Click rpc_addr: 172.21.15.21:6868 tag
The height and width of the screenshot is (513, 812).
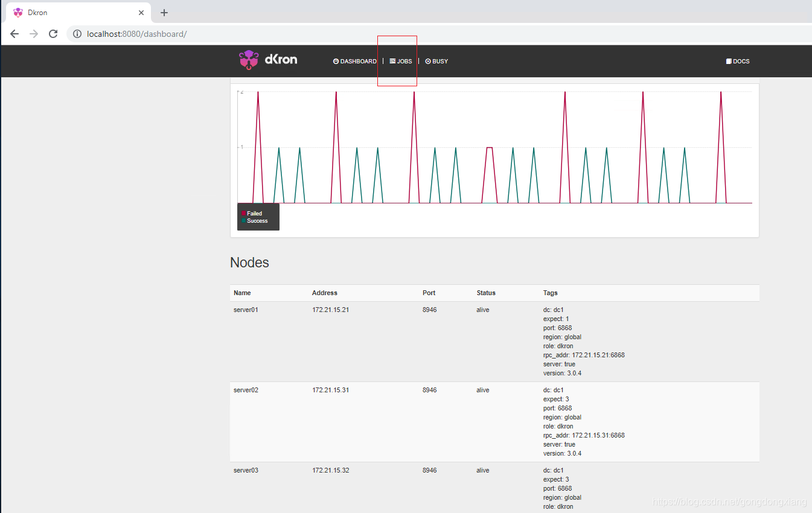584,355
